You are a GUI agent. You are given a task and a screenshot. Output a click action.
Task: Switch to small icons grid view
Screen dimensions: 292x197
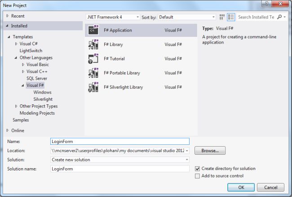222,17
